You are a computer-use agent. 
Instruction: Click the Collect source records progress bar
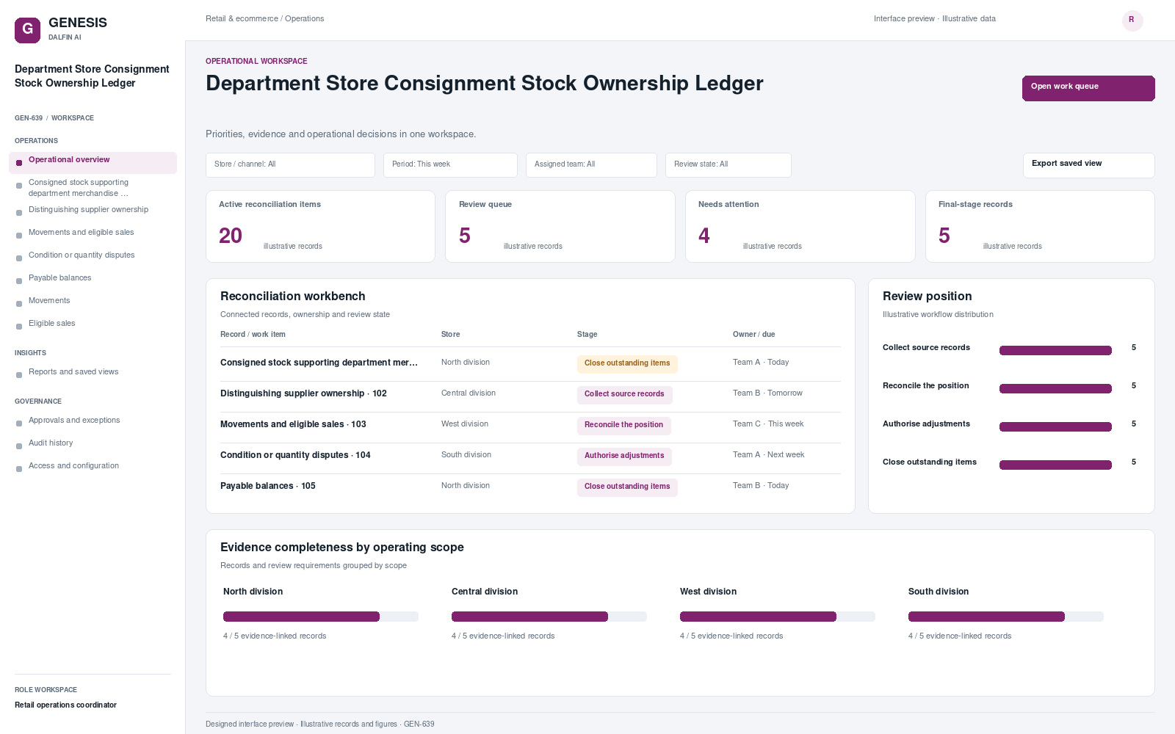1055,351
